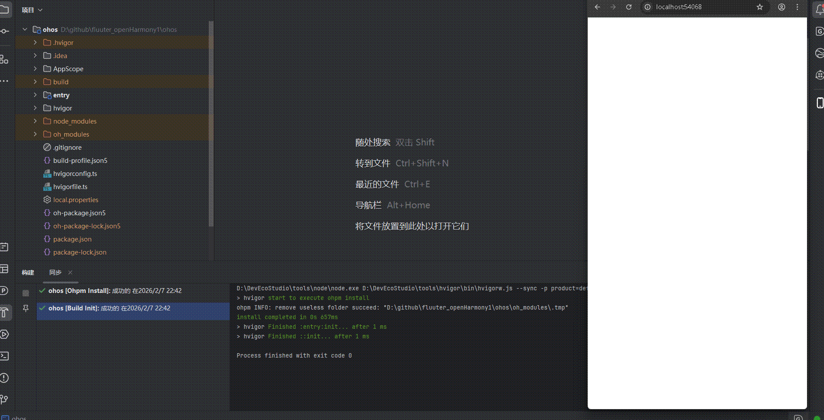Expand the build folder
The height and width of the screenshot is (420, 824).
pos(35,82)
